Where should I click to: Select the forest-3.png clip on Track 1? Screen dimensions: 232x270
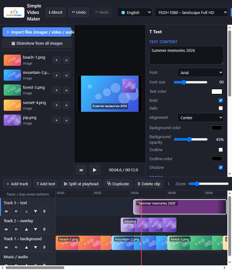(x=195, y=243)
